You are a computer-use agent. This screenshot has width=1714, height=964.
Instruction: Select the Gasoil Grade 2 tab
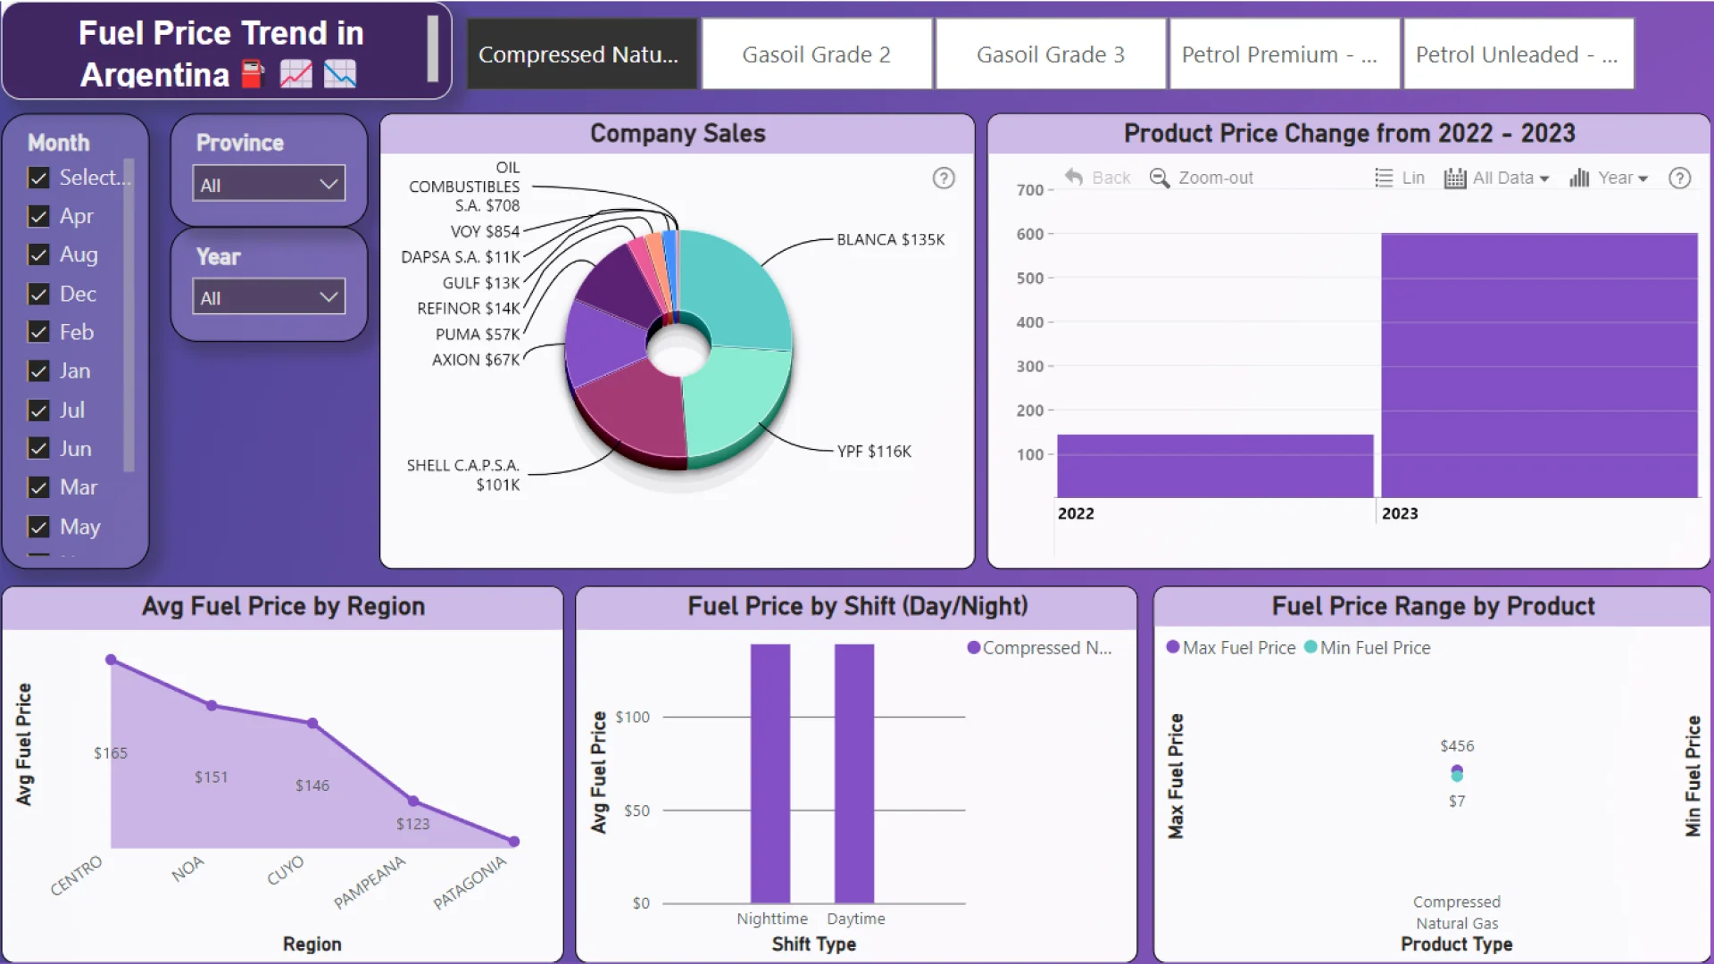(x=817, y=54)
